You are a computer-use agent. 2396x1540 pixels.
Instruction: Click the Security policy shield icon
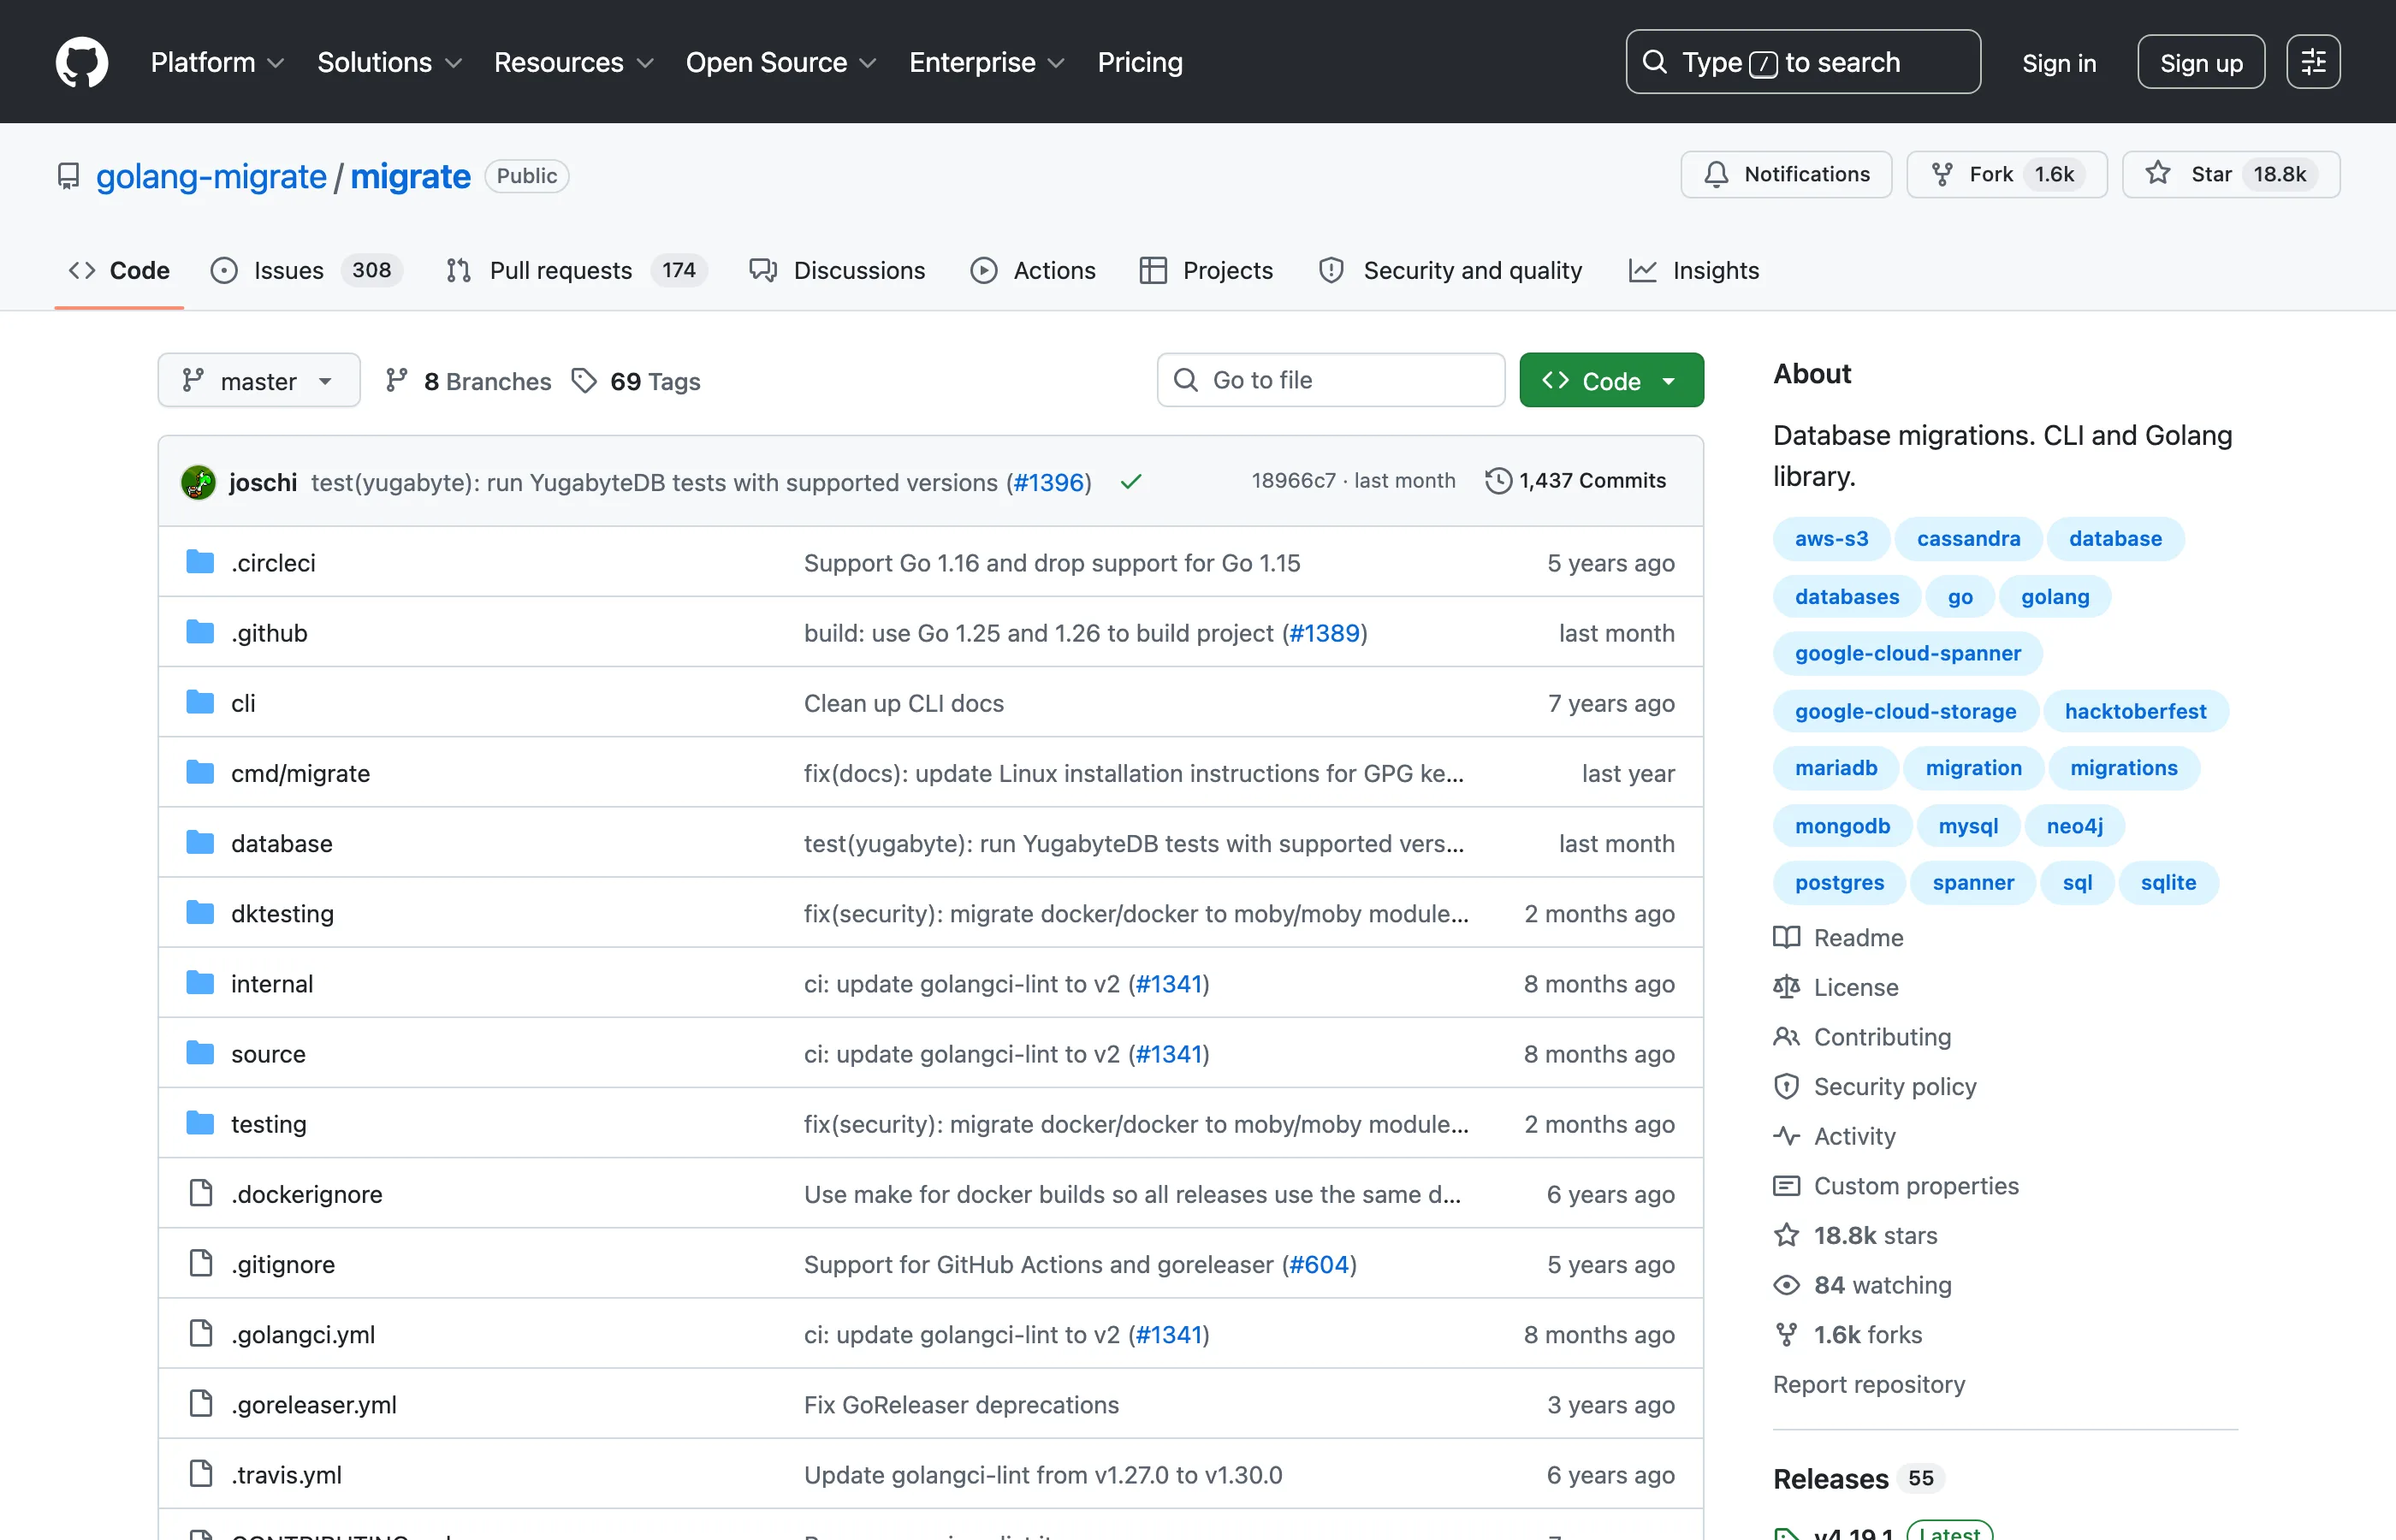tap(1786, 1086)
